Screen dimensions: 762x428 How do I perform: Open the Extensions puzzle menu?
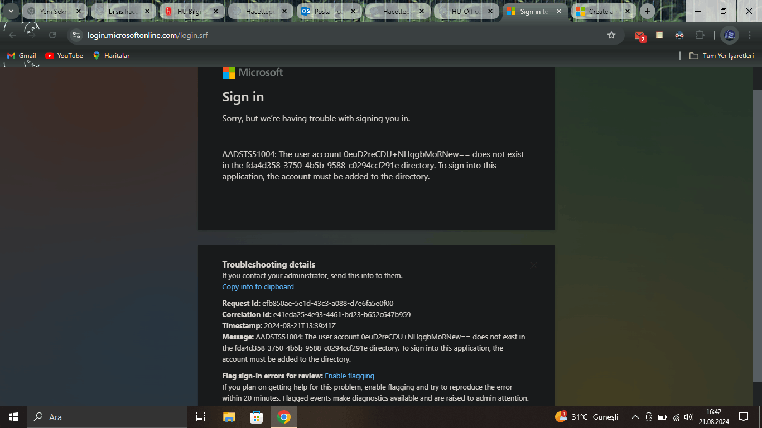[700, 35]
